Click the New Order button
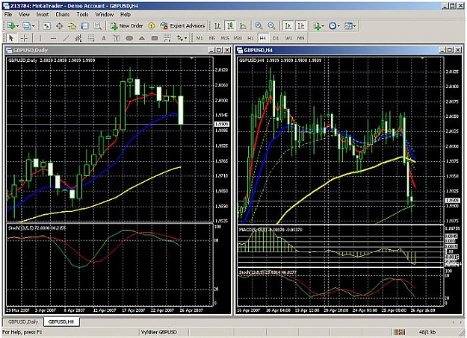The image size is (467, 338). point(127,26)
